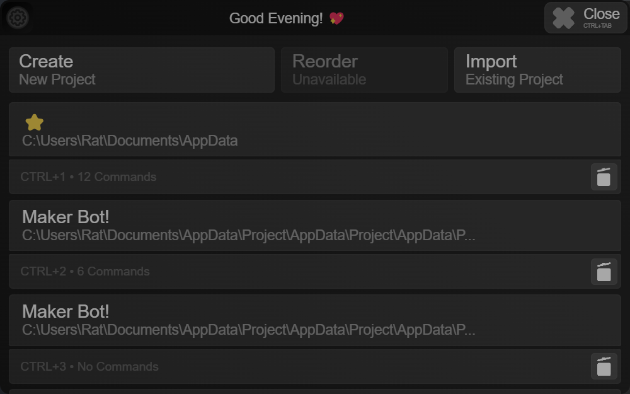Click the sparkling heart emoji beside greeting
The width and height of the screenshot is (630, 394).
click(x=336, y=18)
